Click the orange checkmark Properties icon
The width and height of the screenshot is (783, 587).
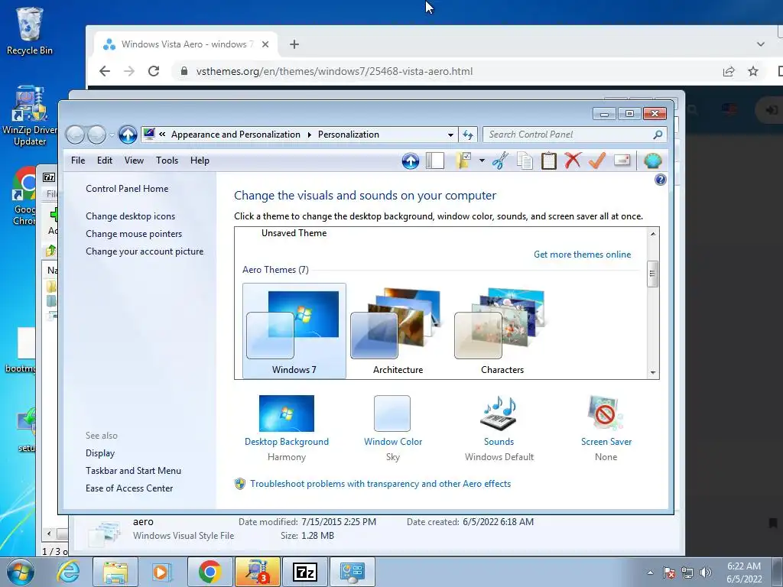pyautogui.click(x=596, y=161)
